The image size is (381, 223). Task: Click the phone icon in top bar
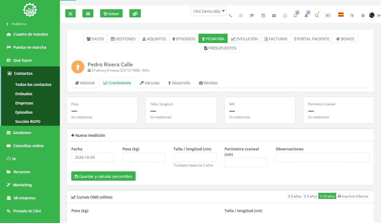point(231,16)
